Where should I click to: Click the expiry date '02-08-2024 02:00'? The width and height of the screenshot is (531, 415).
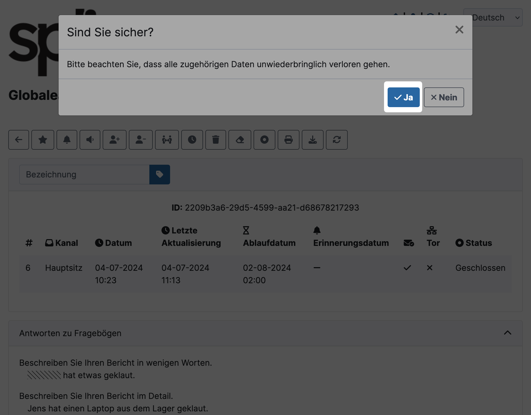point(267,274)
